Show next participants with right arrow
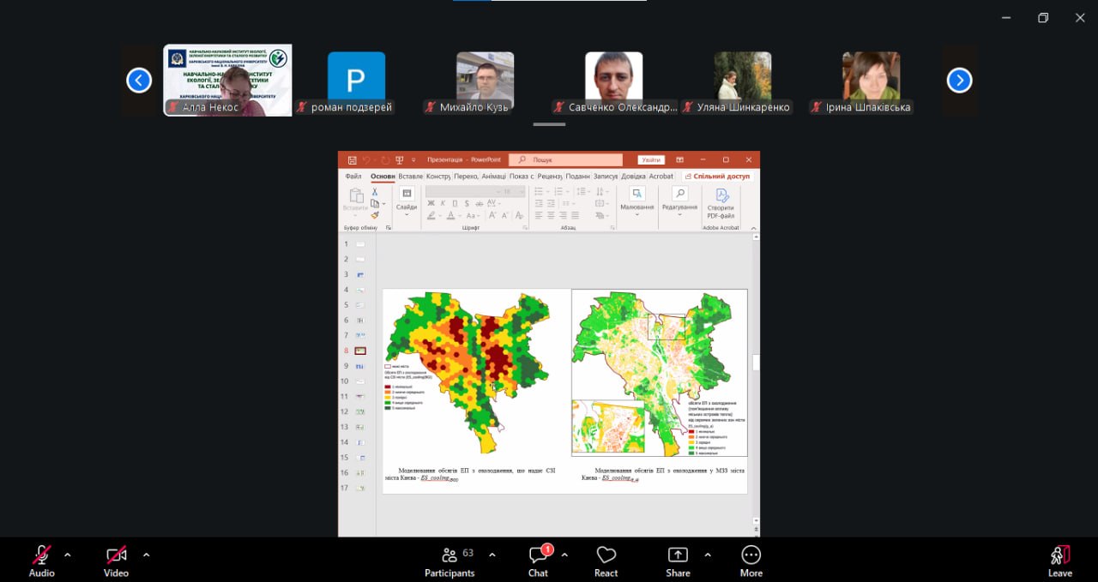The image size is (1098, 582). click(x=959, y=81)
